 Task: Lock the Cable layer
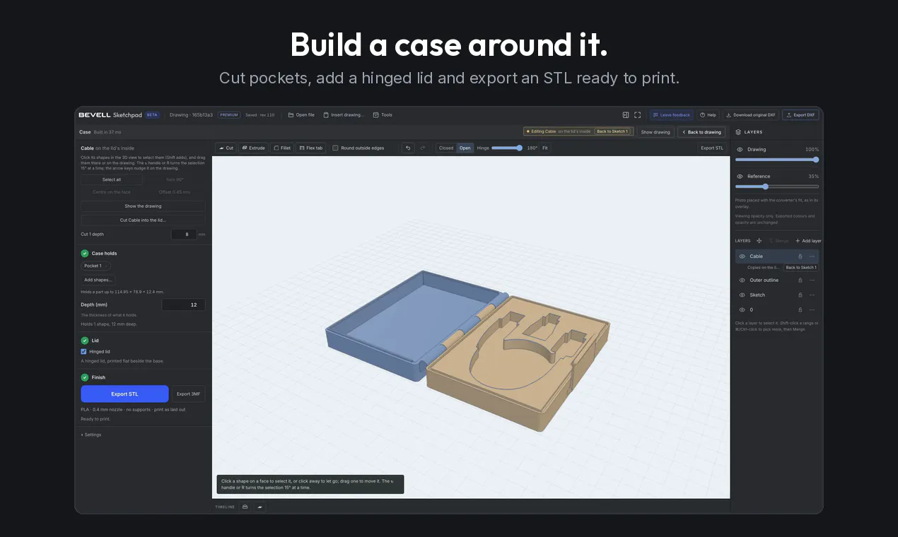800,256
